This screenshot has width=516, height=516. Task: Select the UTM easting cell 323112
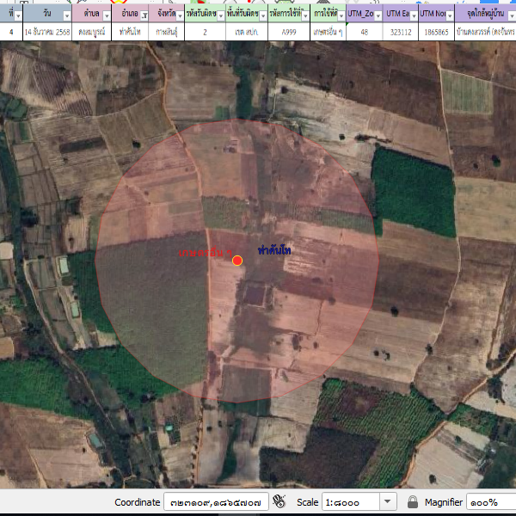[401, 32]
